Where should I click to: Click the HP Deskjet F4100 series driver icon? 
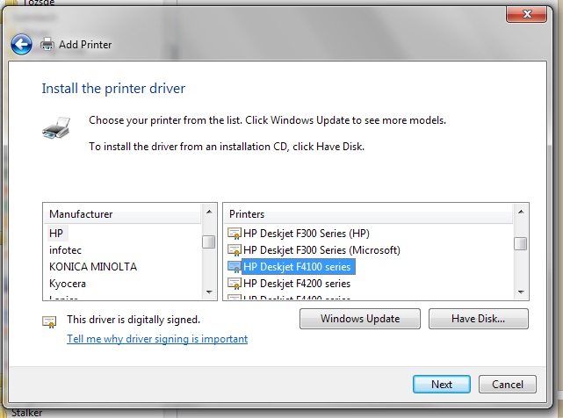[x=235, y=267]
